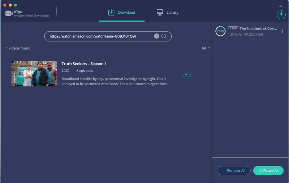The width and height of the screenshot is (289, 183).
Task: Download Truth Seekers Season 1
Action: point(186,74)
